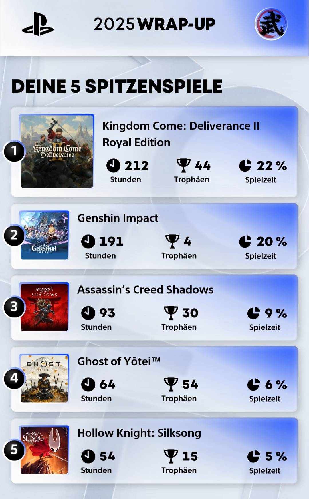Click the Hollow Knight: Silksong title

pyautogui.click(x=139, y=433)
